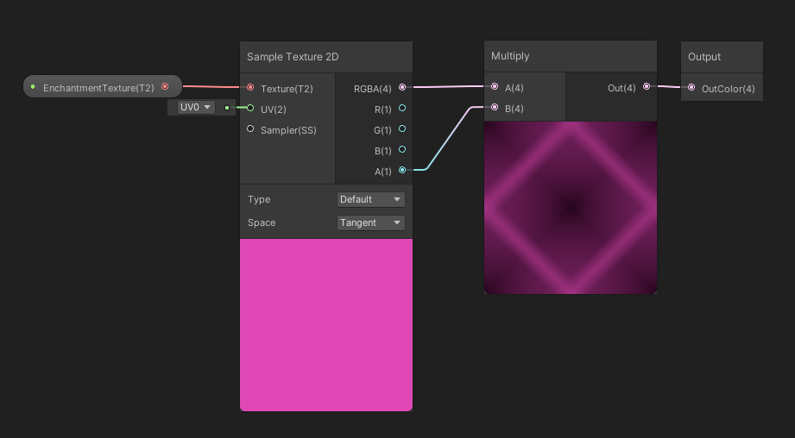
Task: Click the UV(2) input port
Action: click(250, 109)
